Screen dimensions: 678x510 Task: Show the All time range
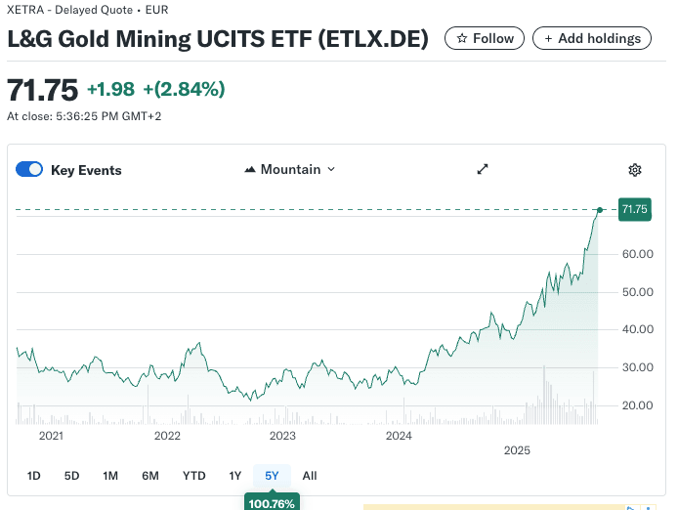[310, 476]
